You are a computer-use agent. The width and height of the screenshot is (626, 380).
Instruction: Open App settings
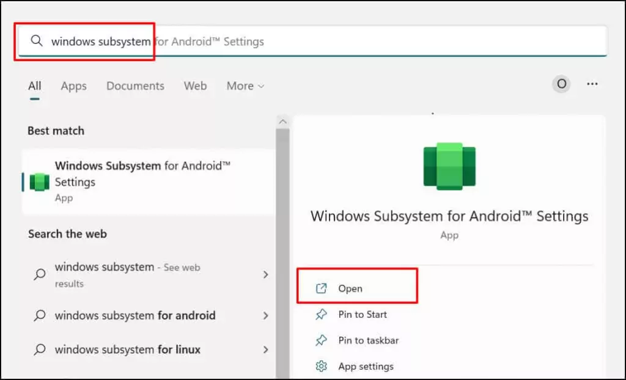(355, 366)
